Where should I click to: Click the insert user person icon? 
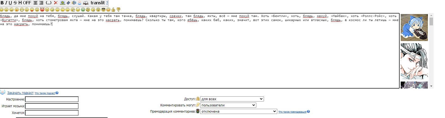pyautogui.click(x=79, y=3)
